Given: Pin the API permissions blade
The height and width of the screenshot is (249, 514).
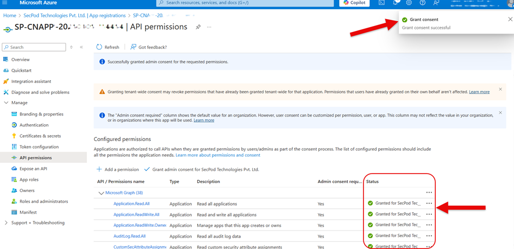Looking at the screenshot, I should coord(198,27).
